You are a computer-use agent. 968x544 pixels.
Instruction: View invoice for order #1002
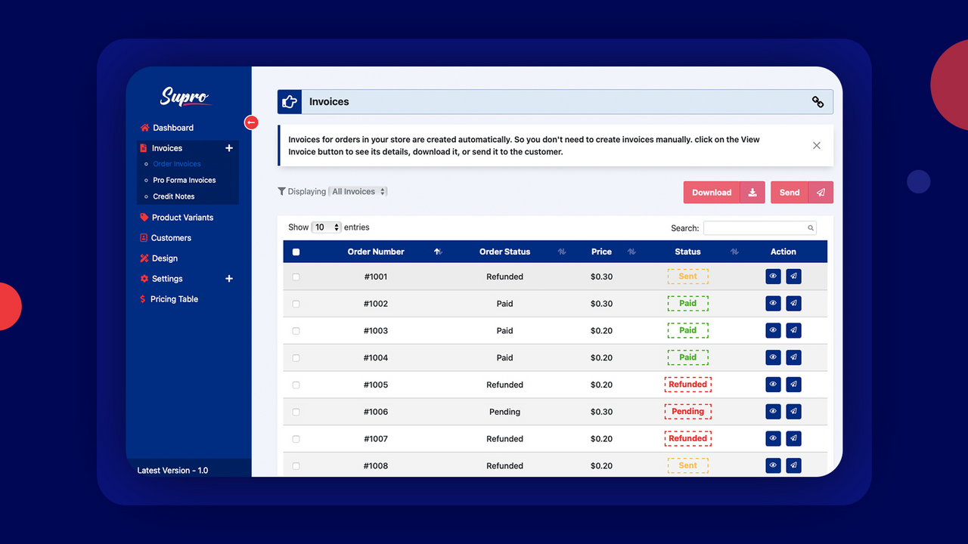[x=773, y=303]
